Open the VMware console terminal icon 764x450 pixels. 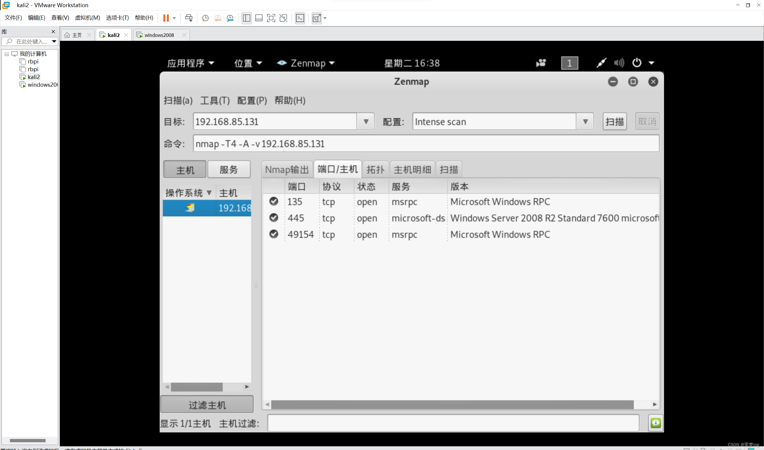[300, 18]
